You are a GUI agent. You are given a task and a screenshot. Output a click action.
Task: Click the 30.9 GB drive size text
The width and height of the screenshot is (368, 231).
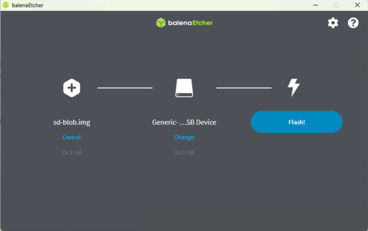click(x=184, y=153)
